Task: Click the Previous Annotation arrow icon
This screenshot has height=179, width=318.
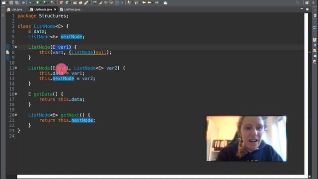Action: click(136, 2)
